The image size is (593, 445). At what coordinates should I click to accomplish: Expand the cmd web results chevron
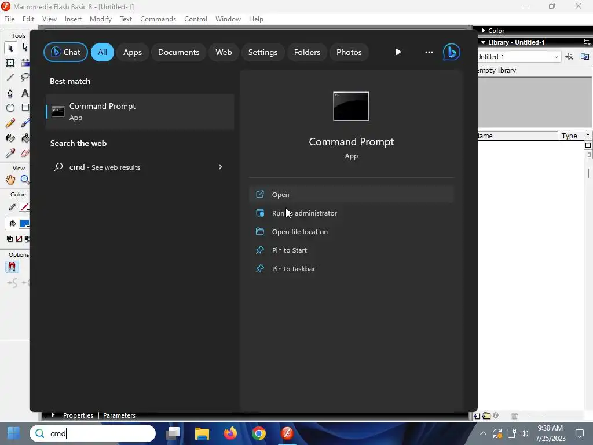(x=220, y=167)
